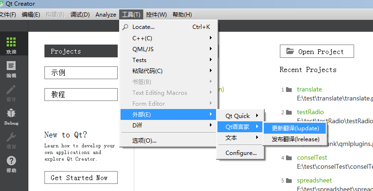Switch to Edit (编辑) mode icon
Image resolution: width=373 pixels, height=191 pixels.
coord(11,65)
